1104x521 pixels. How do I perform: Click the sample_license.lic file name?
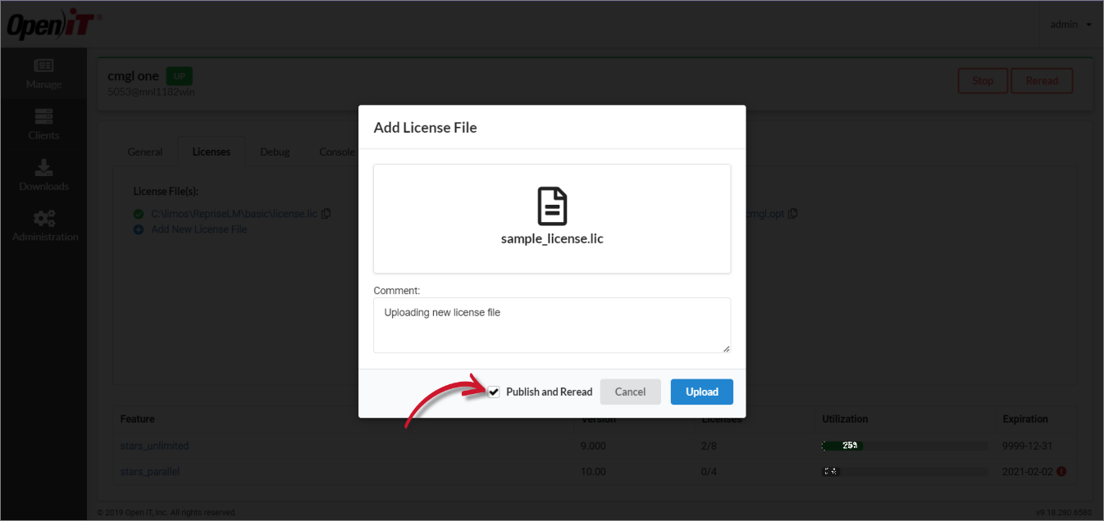[552, 239]
